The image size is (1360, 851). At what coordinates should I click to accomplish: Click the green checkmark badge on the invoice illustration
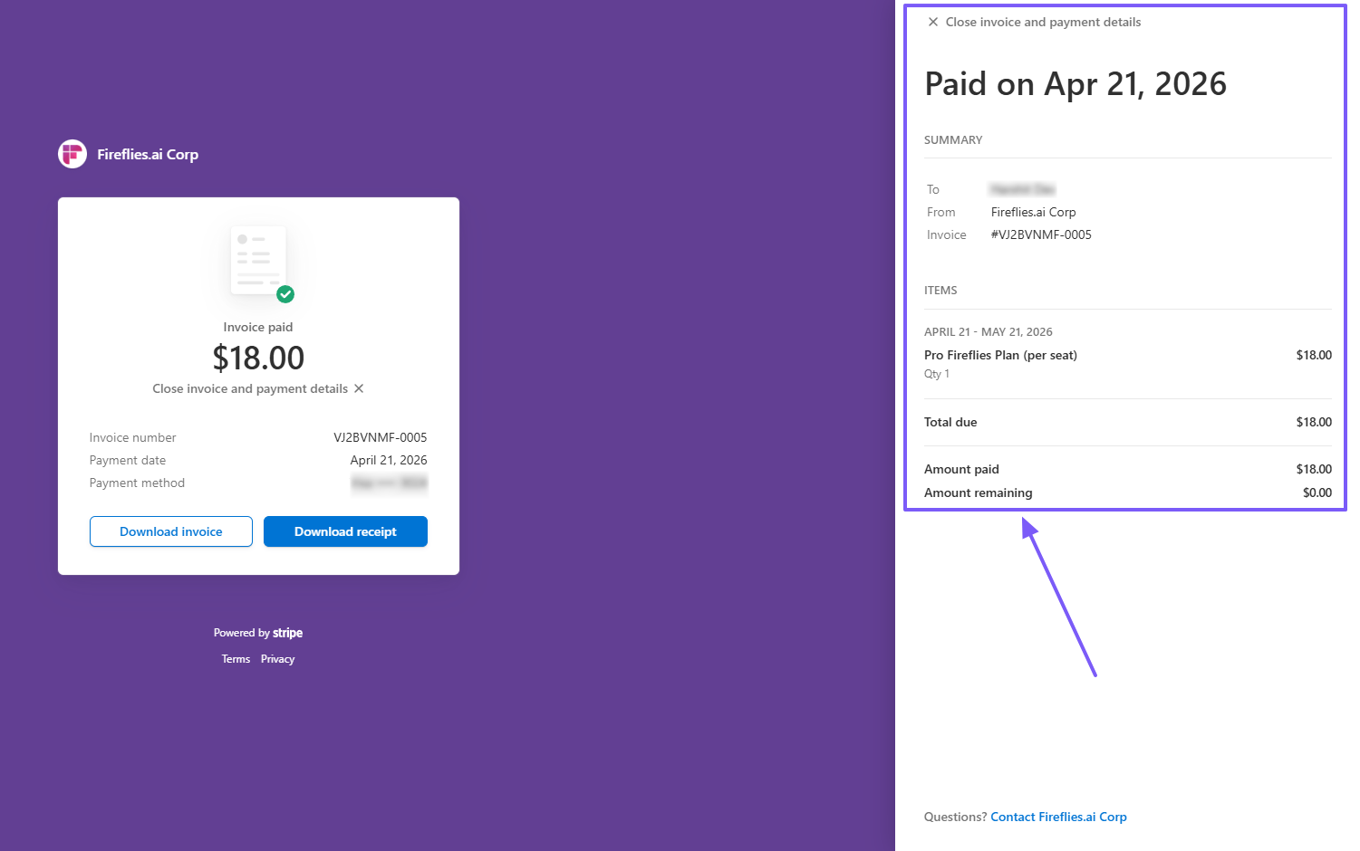[285, 294]
